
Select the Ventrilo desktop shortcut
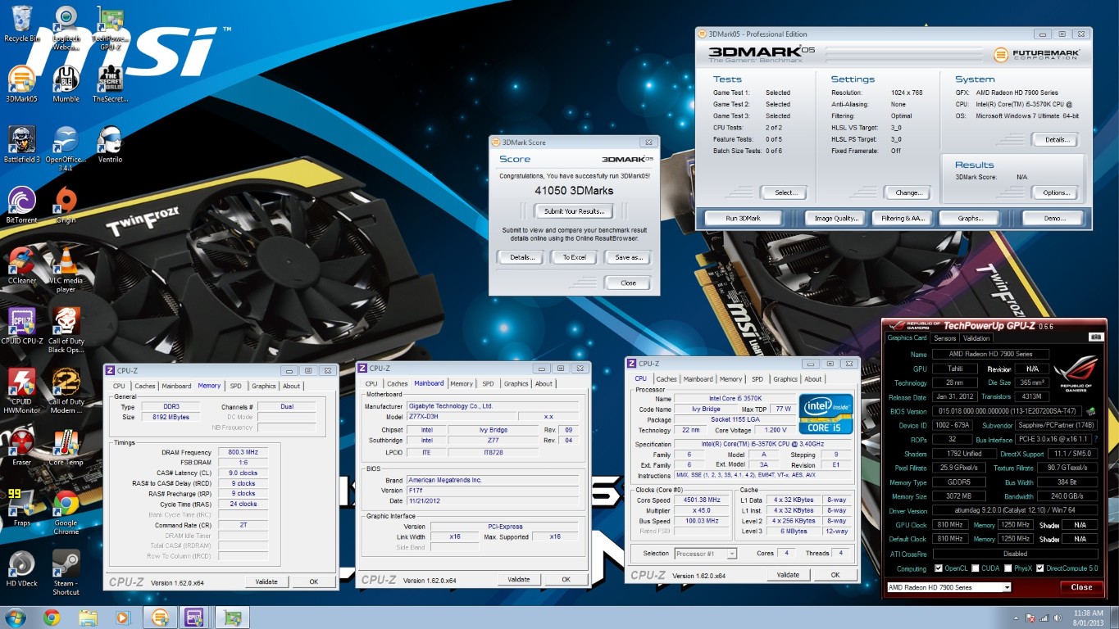(110, 145)
